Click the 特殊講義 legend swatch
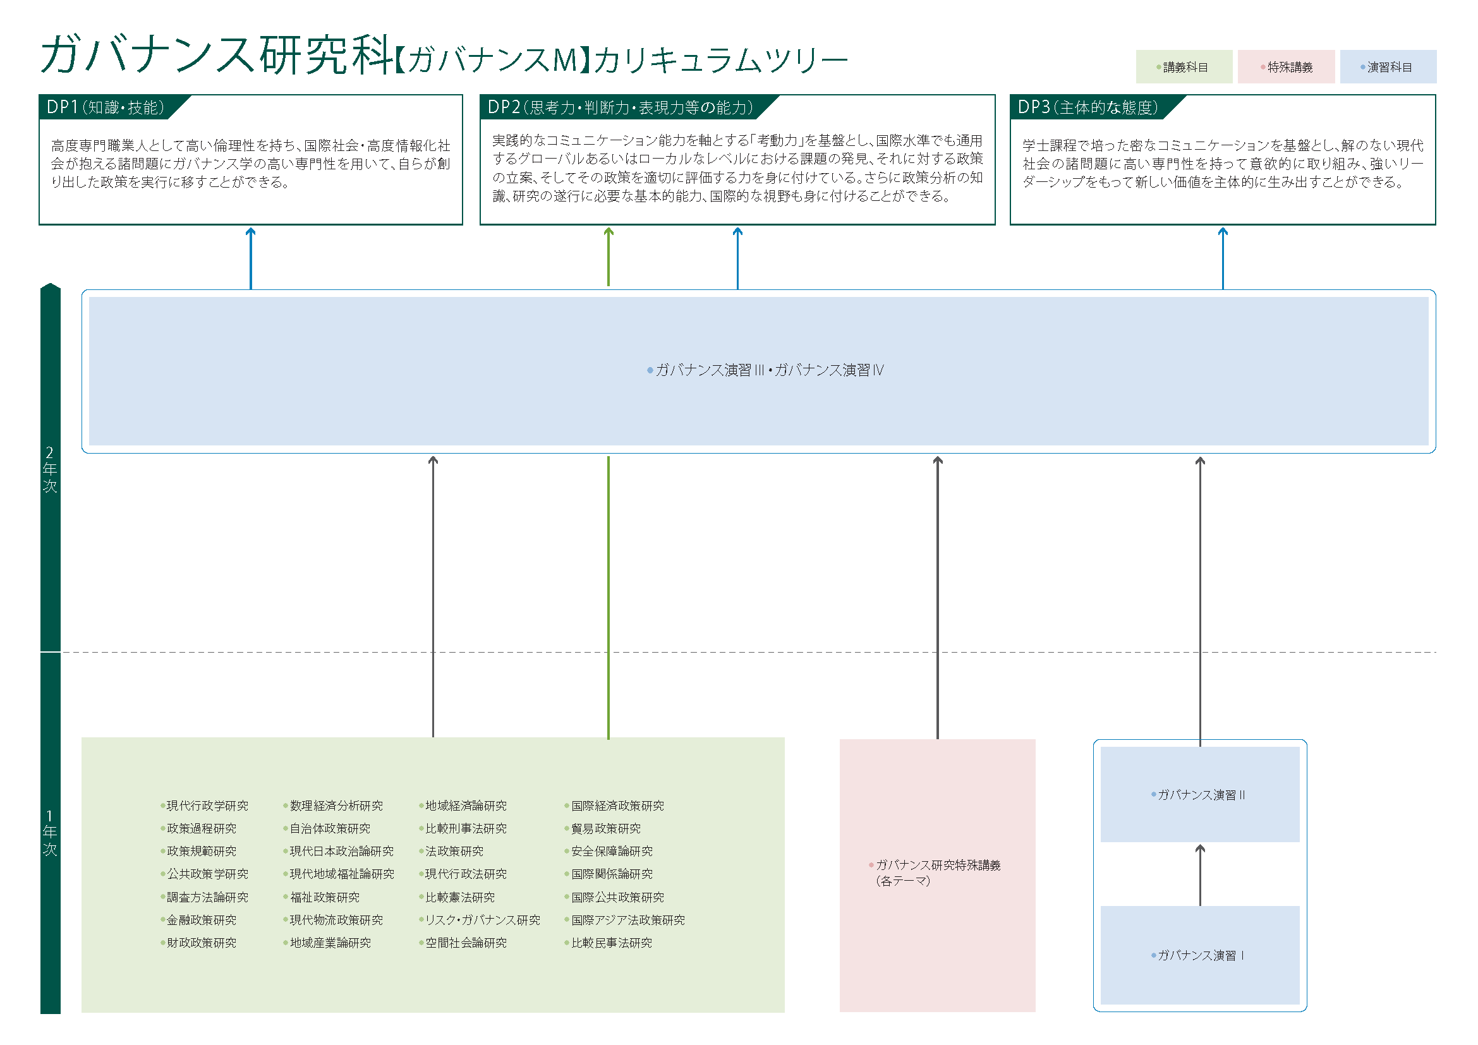Screen dimensions: 1478x1045 pos(1285,67)
